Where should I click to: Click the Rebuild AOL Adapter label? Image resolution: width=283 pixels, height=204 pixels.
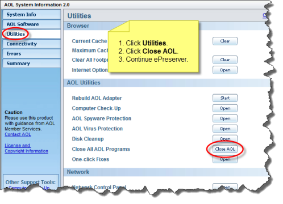[97, 98]
